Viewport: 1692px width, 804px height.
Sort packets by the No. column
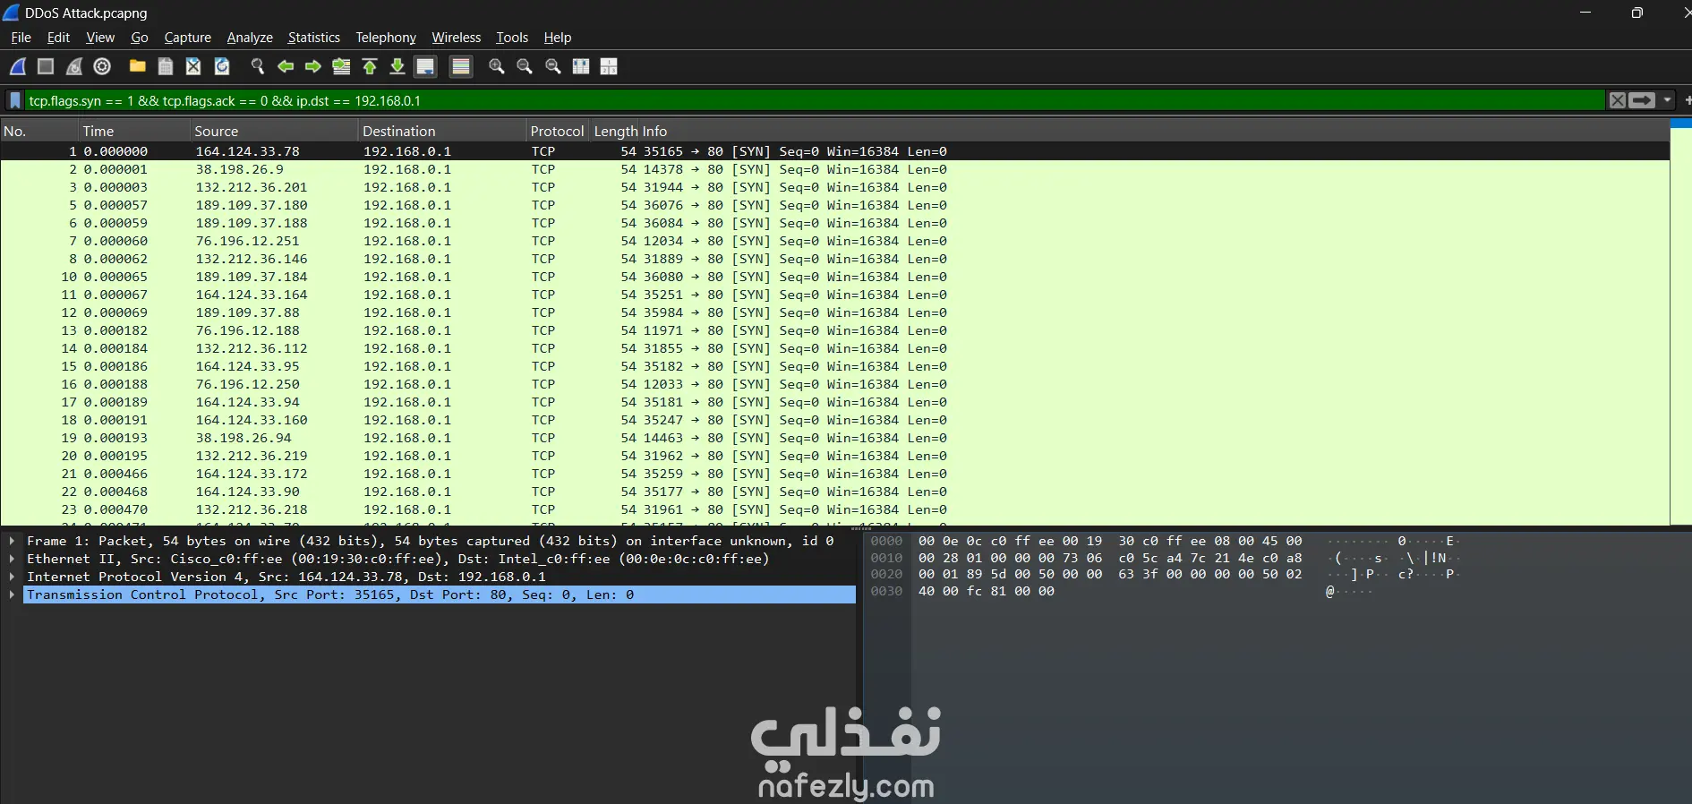click(40, 131)
